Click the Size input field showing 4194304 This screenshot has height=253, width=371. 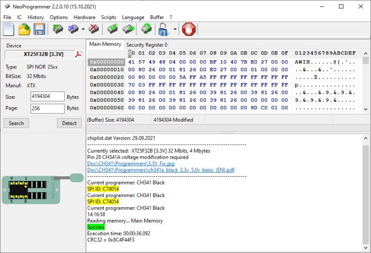tap(48, 97)
